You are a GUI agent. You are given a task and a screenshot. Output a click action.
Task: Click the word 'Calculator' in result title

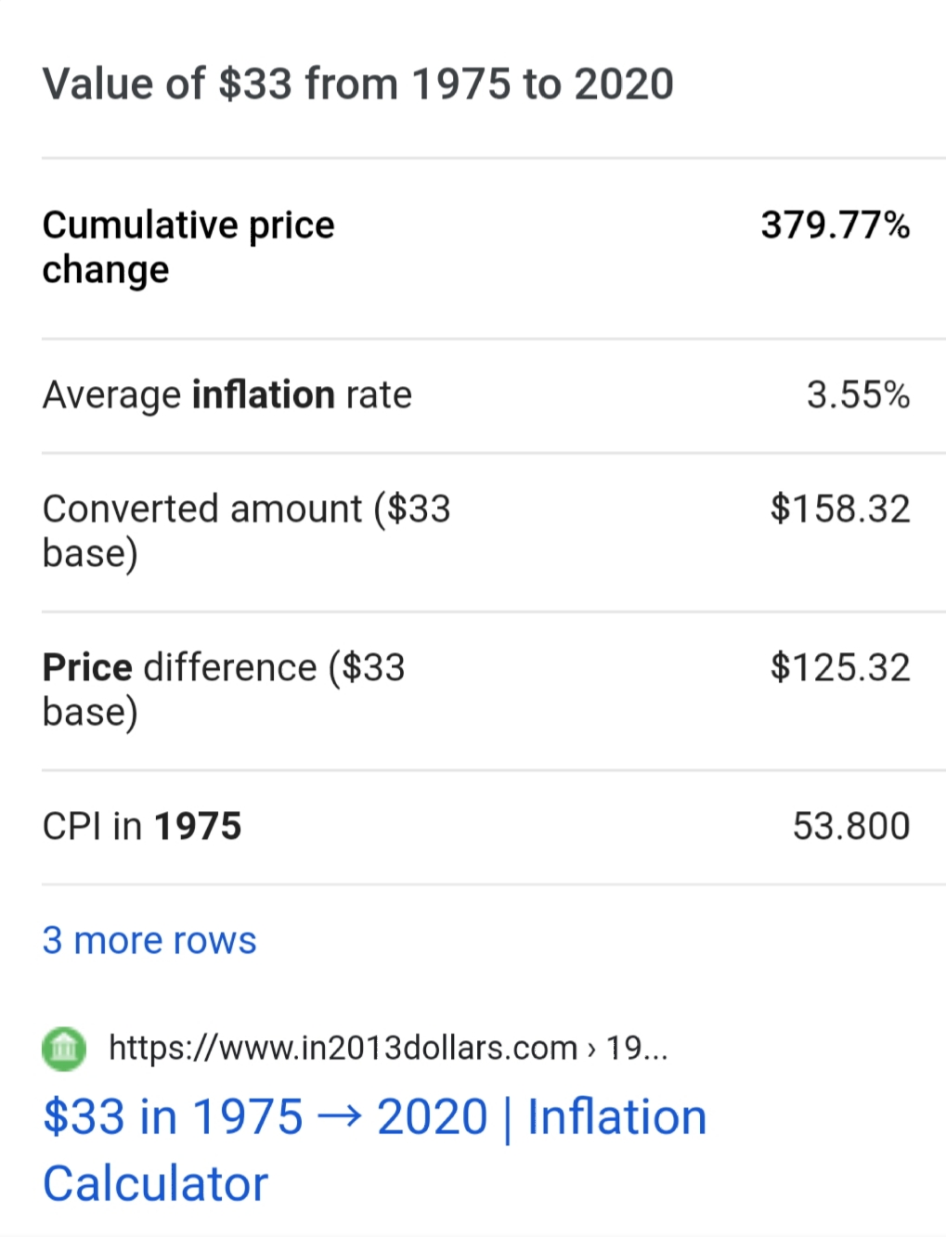155,1184
